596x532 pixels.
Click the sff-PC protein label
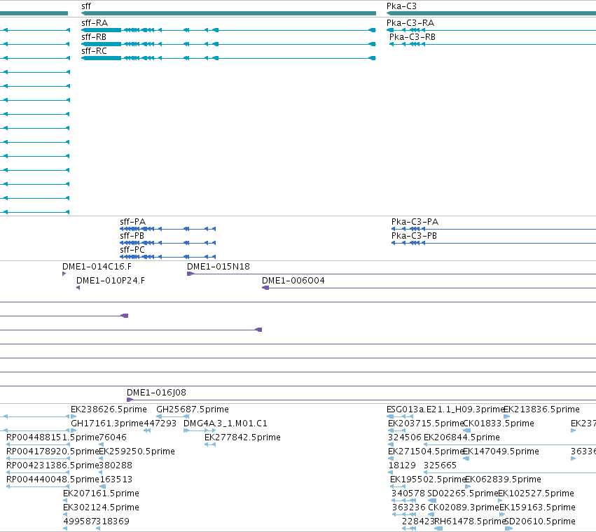(x=132, y=250)
